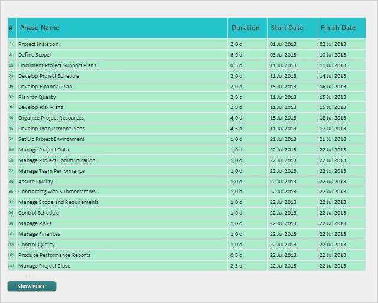Screen dimensions: 378x303
Task: Select the Project Initiation phase row
Action: (38, 44)
